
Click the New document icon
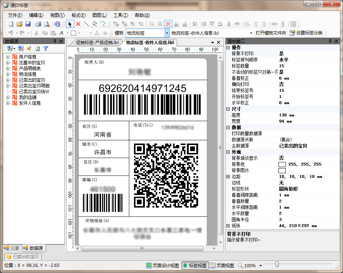click(x=11, y=24)
